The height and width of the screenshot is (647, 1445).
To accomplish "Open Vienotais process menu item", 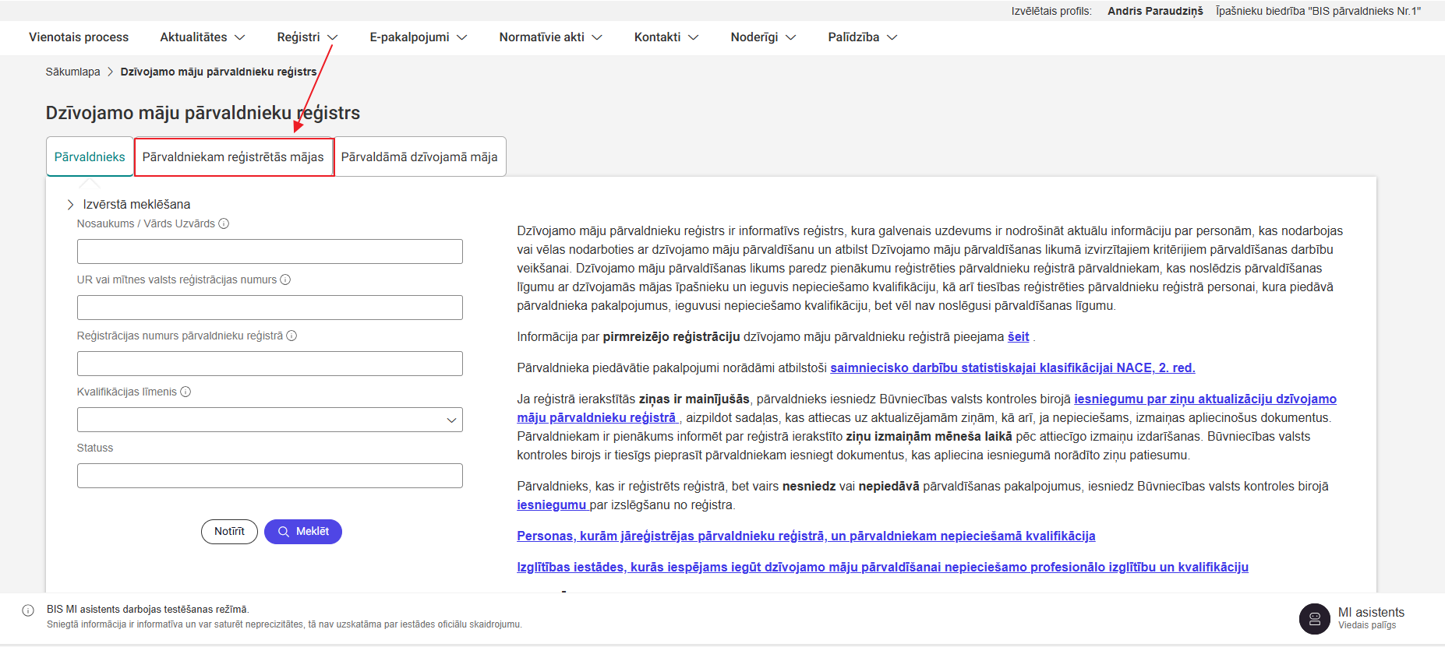I will pos(79,37).
